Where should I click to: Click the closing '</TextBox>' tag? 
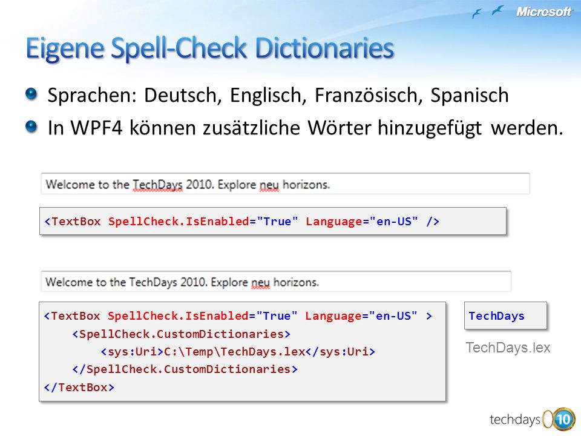coord(79,388)
